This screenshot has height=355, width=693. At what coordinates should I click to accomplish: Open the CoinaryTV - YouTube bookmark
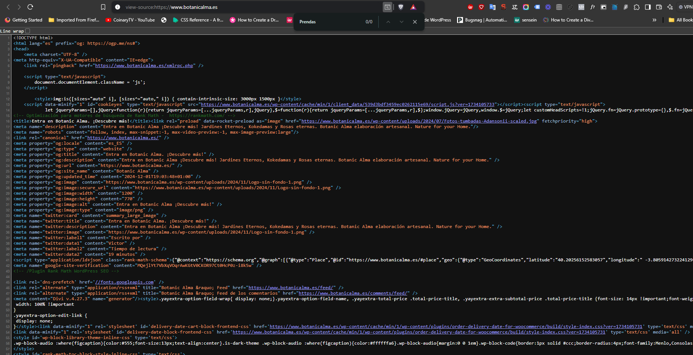tap(130, 20)
